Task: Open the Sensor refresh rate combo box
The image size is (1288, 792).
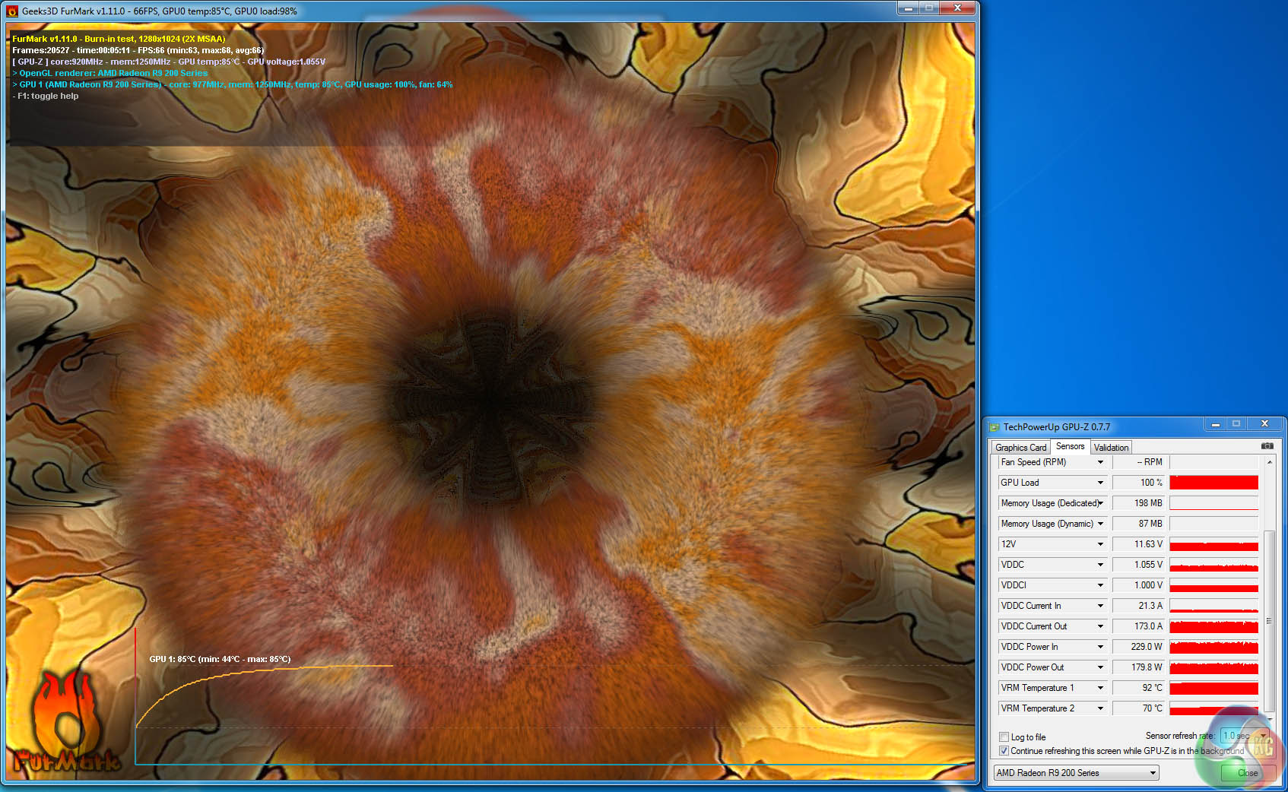Action: point(1236,736)
